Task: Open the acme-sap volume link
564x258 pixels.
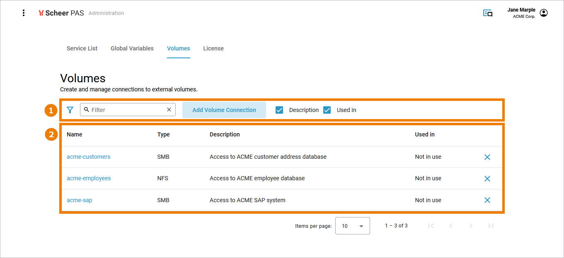Action: click(x=80, y=200)
